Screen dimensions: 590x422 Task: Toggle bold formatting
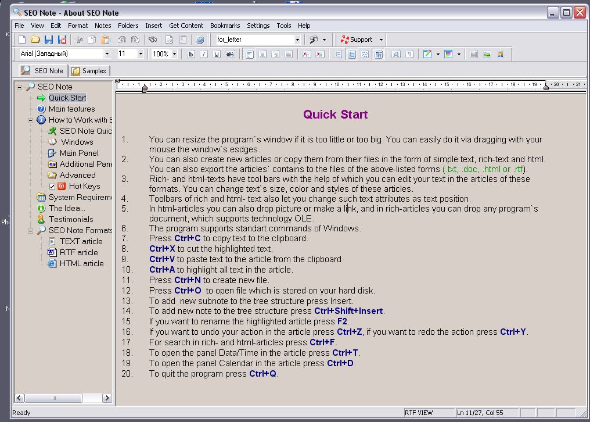pos(191,54)
